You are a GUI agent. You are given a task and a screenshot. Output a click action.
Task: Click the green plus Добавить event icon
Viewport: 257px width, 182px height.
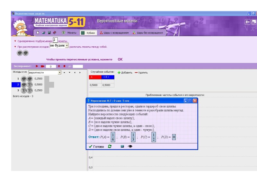click(119, 73)
